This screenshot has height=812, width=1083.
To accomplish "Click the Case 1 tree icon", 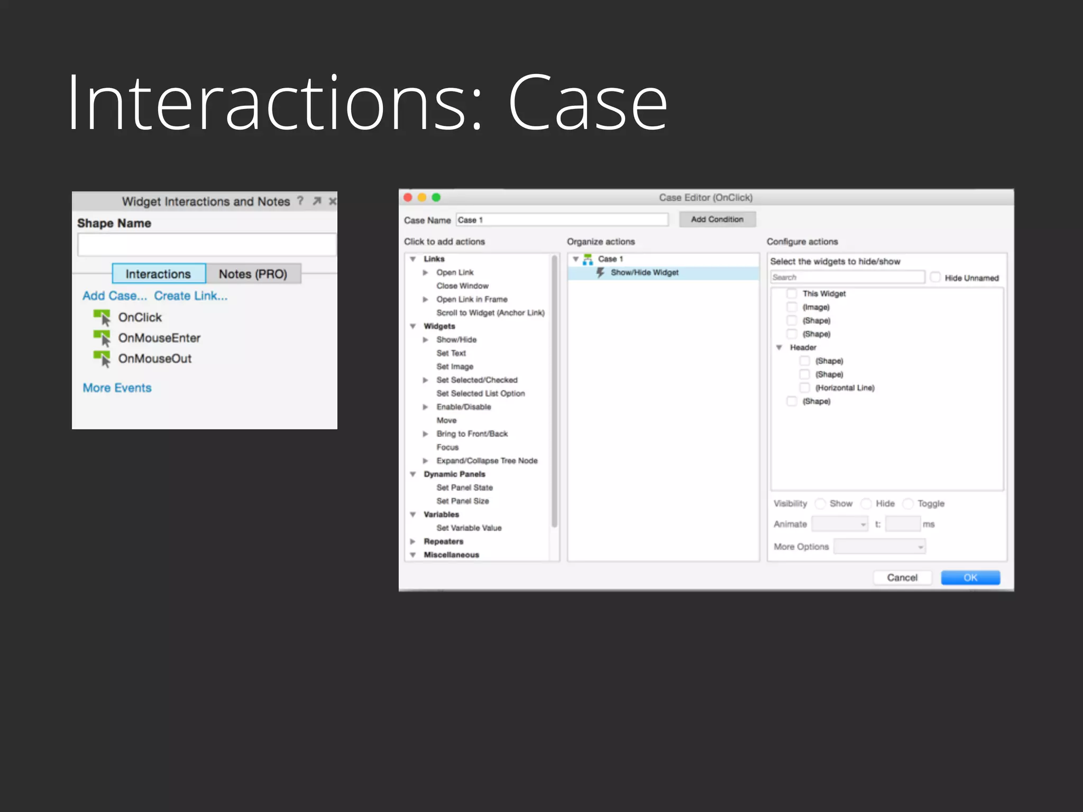I will pos(588,259).
